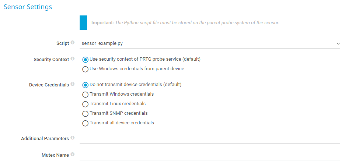The image size is (345, 167).
Task: Select Do not transmit device credentials
Action: (86, 85)
